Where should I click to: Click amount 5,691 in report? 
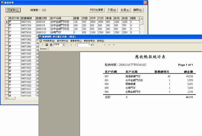[x=190, y=84]
